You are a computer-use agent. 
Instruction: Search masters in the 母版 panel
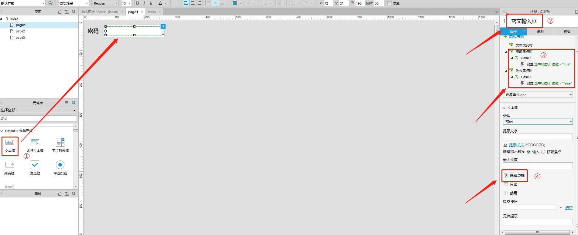(74, 194)
